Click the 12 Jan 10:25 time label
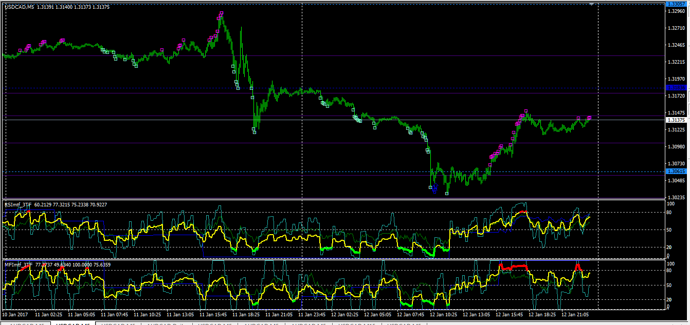 tap(444, 314)
